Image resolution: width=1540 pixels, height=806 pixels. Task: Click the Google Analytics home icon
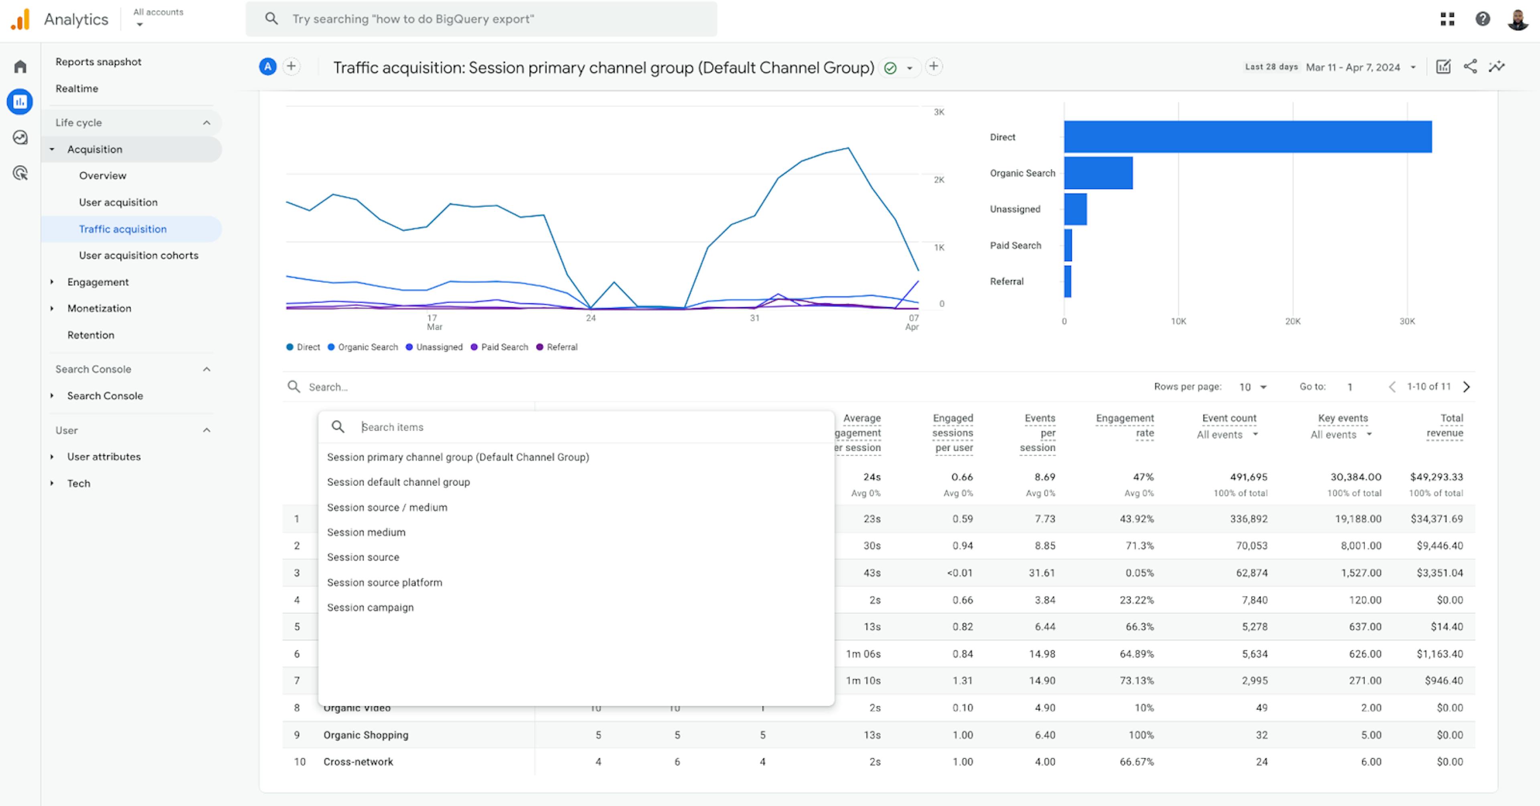[20, 63]
